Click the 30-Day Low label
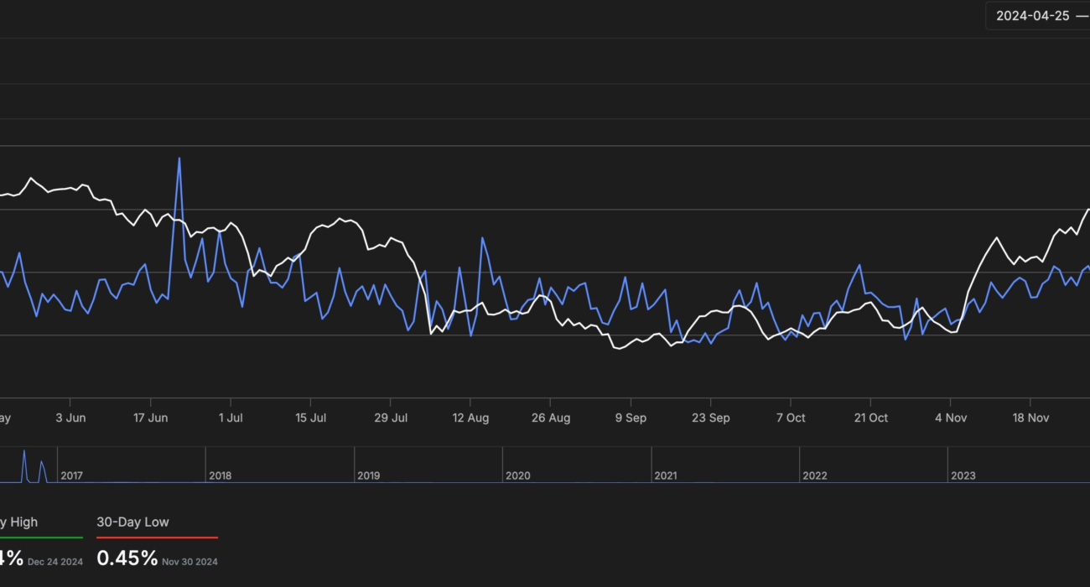The width and height of the screenshot is (1090, 587). click(132, 522)
